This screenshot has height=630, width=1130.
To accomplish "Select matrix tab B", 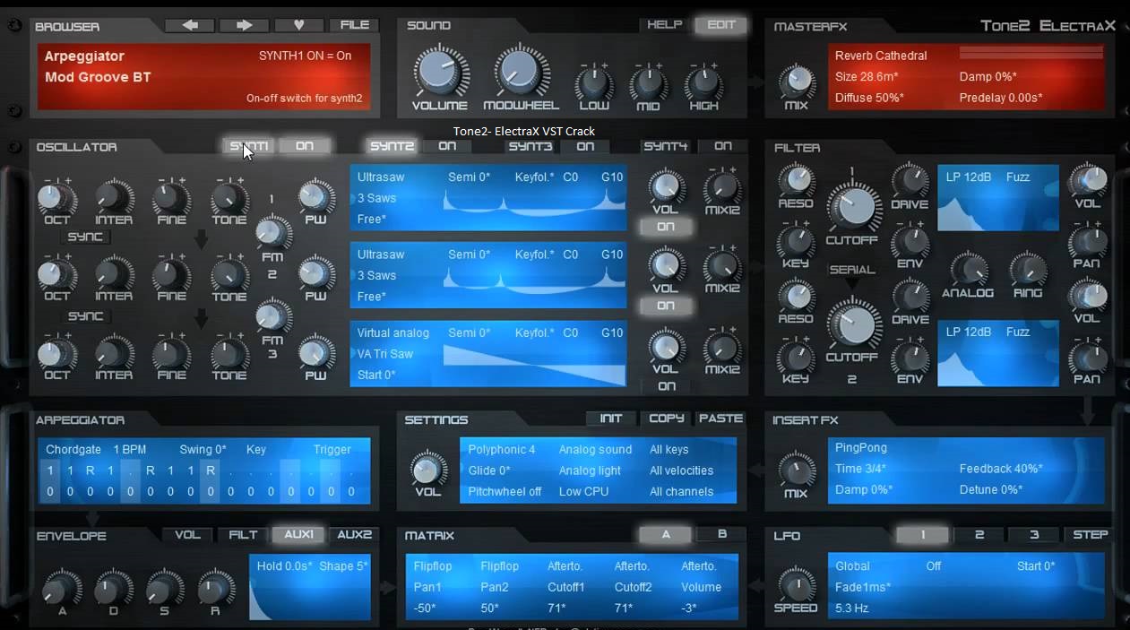I will [722, 534].
